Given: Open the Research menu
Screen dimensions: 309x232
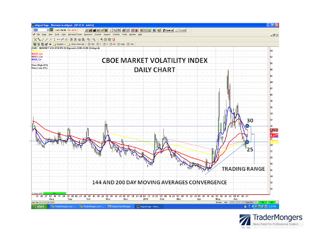Looking at the screenshot, I should pyautogui.click(x=88, y=34).
